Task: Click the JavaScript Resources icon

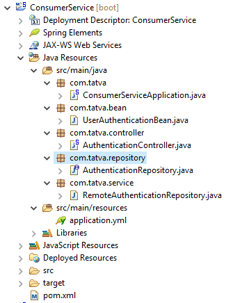Action: (34, 245)
